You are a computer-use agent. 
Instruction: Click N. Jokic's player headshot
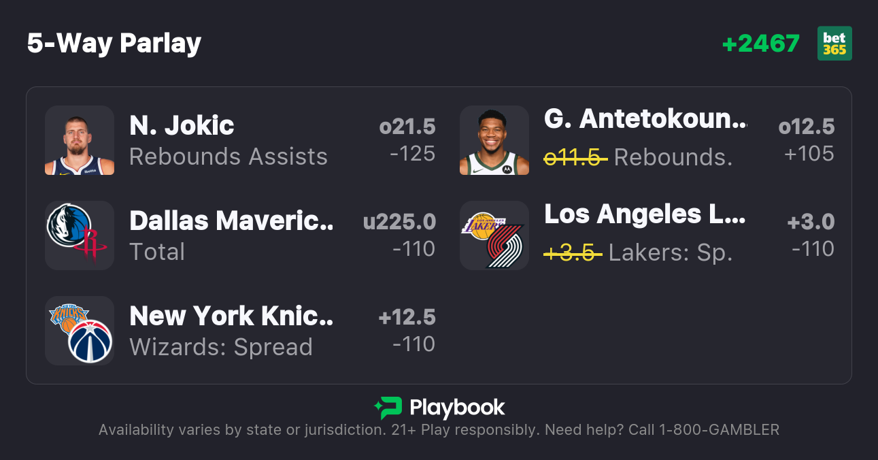coord(80,140)
